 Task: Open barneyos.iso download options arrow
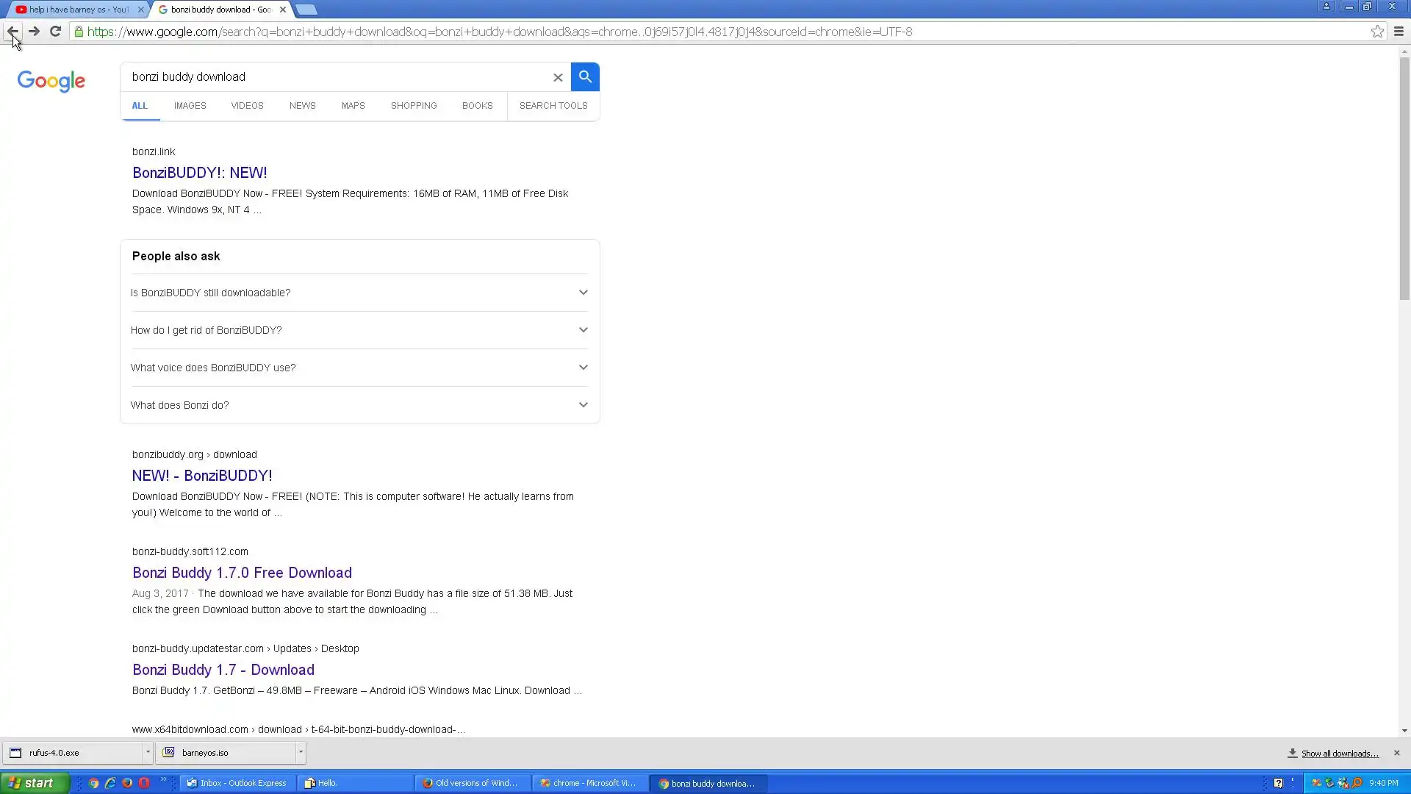(x=301, y=752)
